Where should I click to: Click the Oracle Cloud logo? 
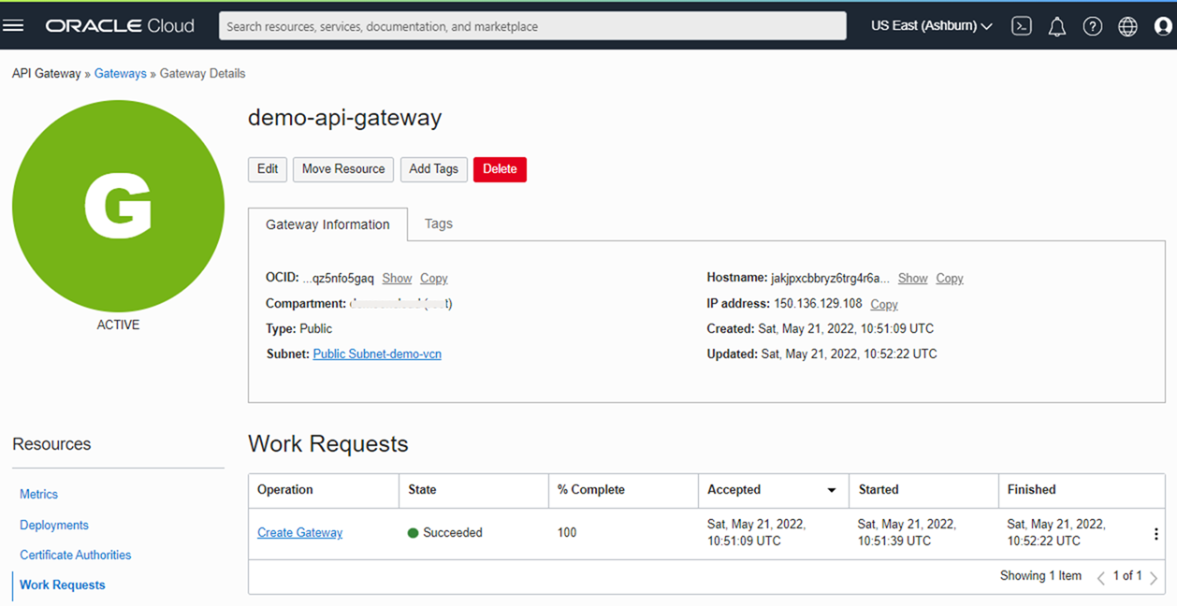(x=120, y=26)
